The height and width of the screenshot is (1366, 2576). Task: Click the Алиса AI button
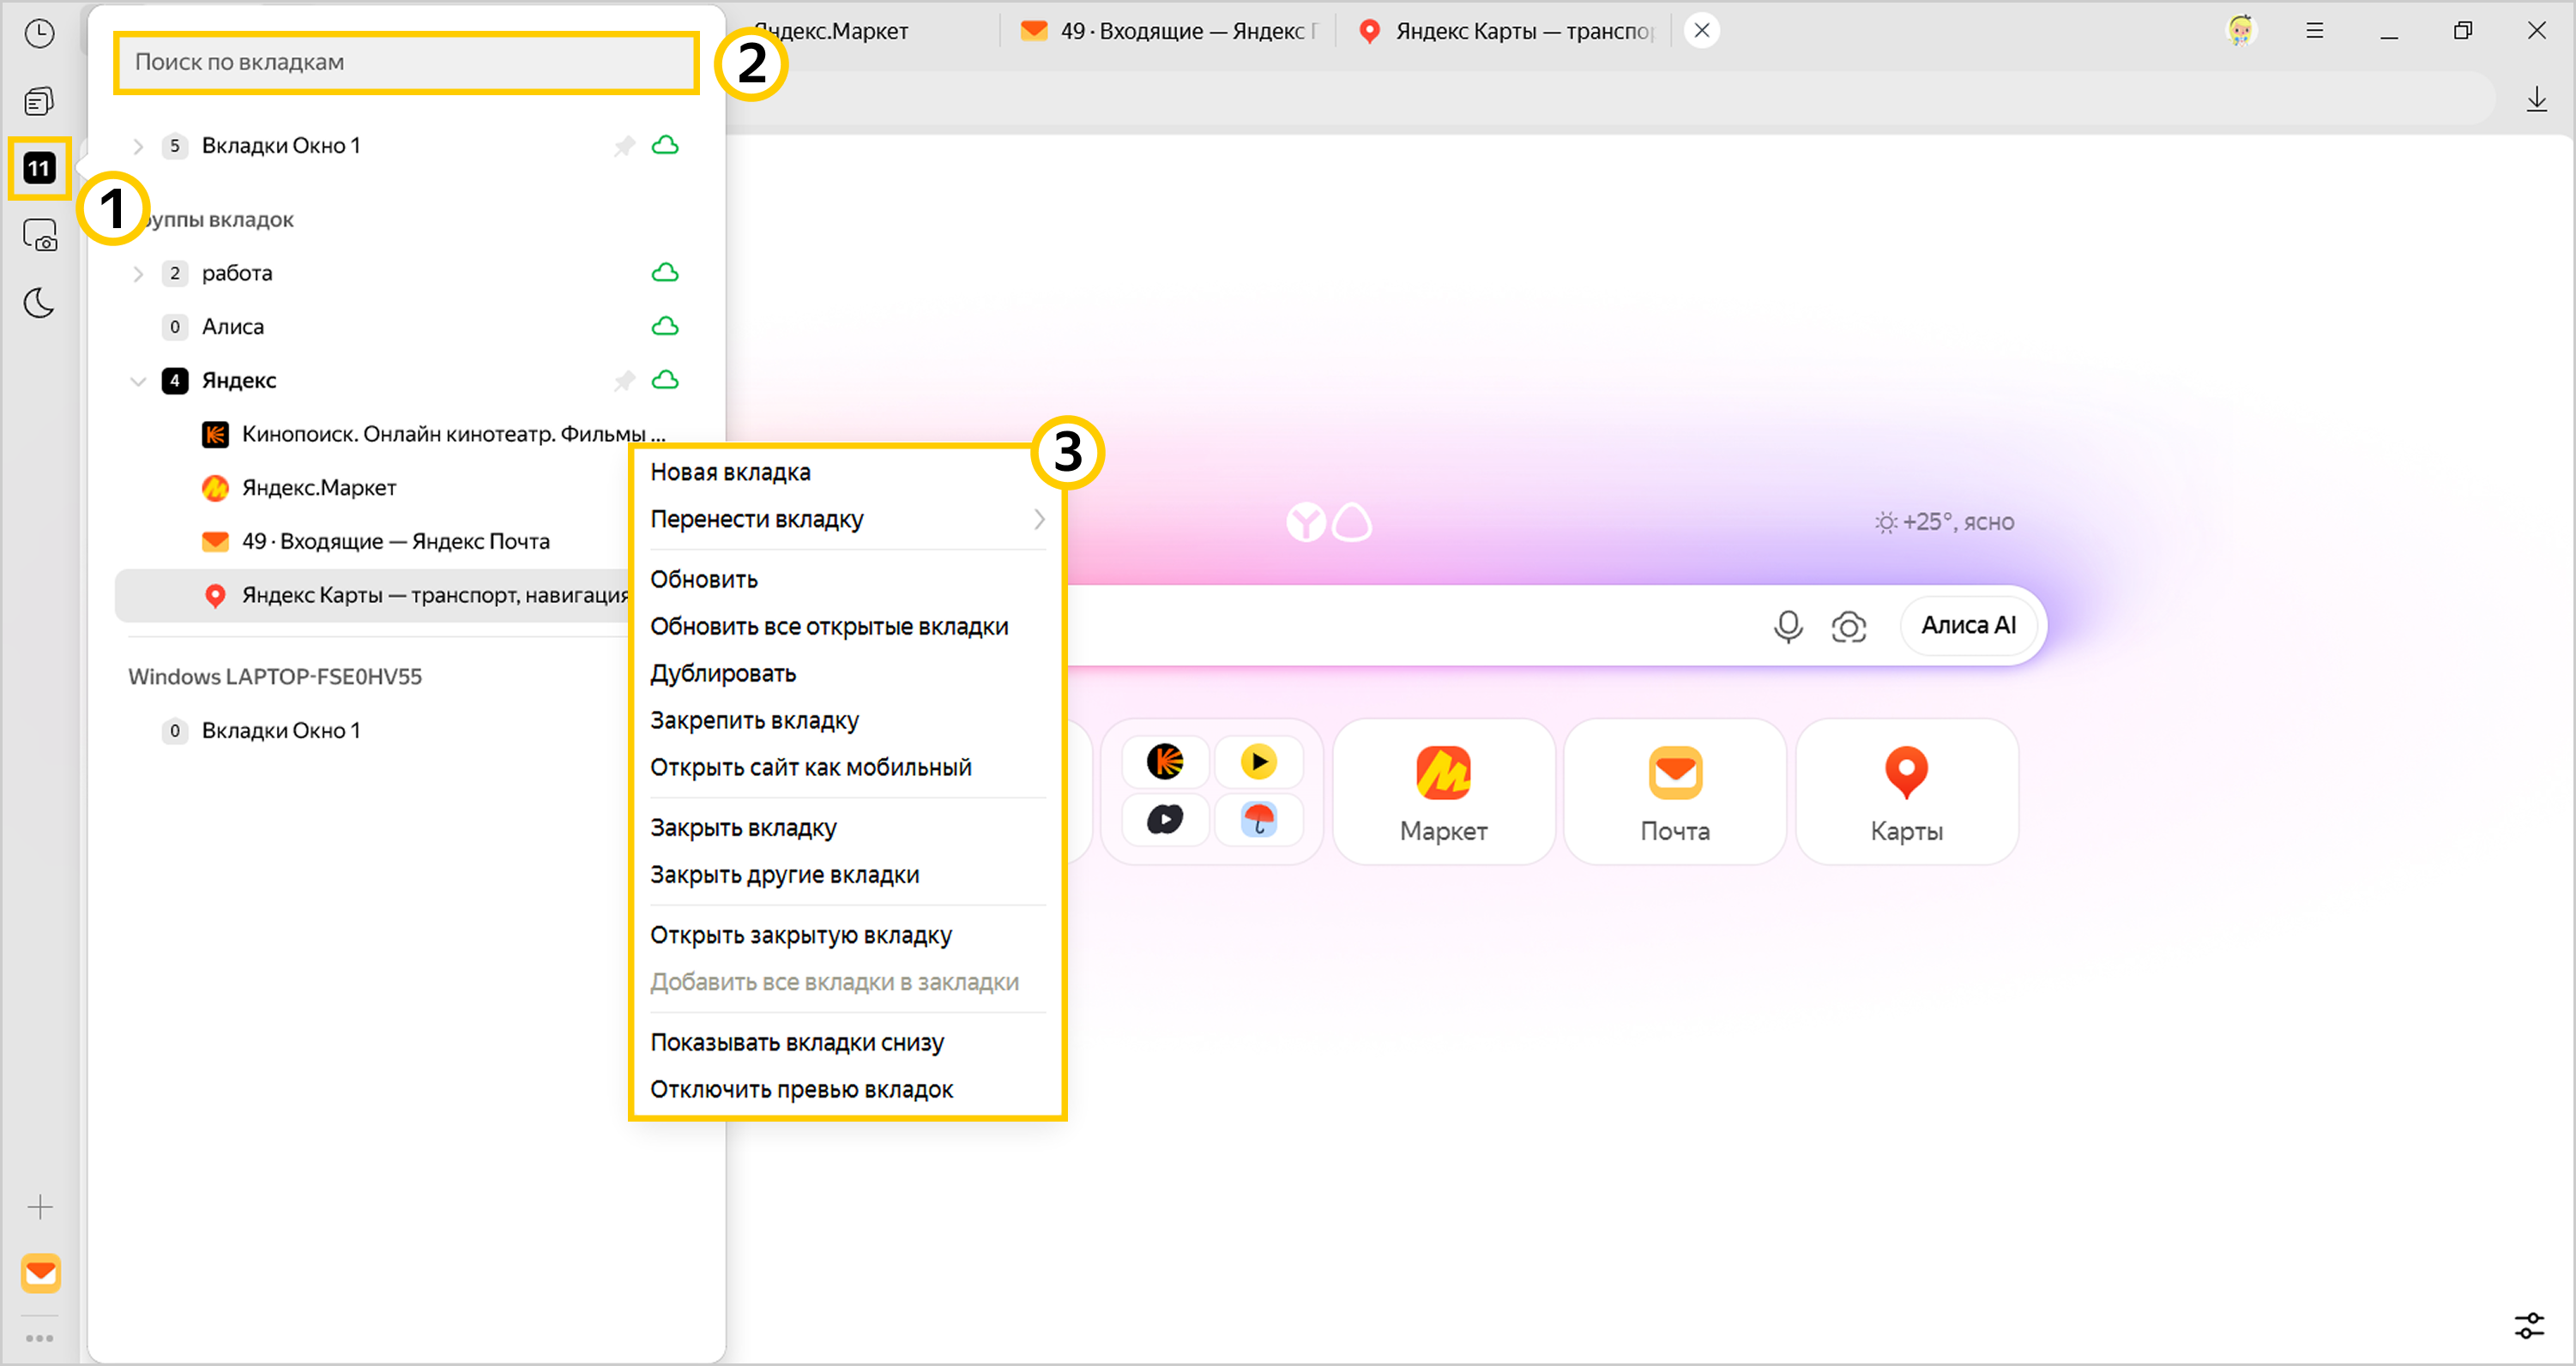click(x=1968, y=626)
